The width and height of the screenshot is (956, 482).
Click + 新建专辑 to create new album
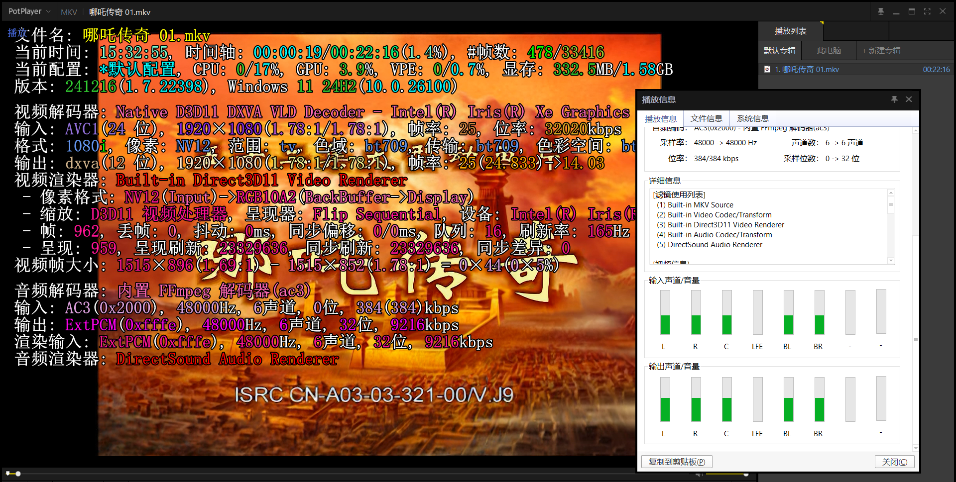coord(881,50)
